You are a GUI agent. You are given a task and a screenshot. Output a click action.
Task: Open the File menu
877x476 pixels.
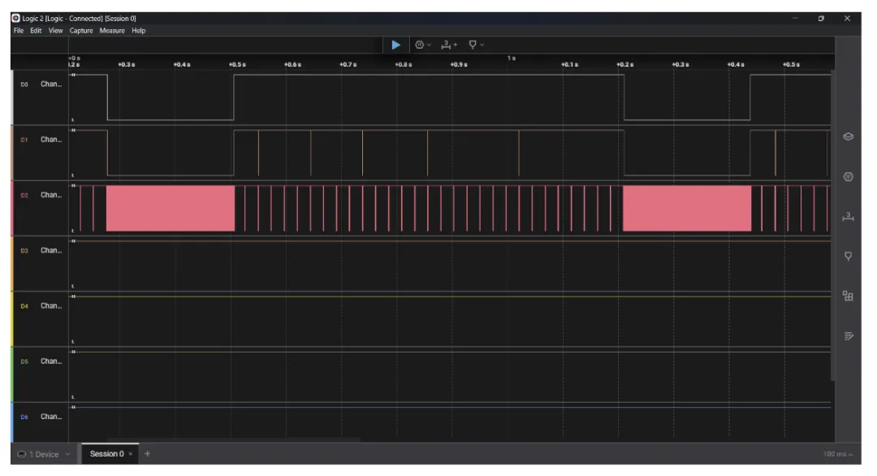[19, 31]
